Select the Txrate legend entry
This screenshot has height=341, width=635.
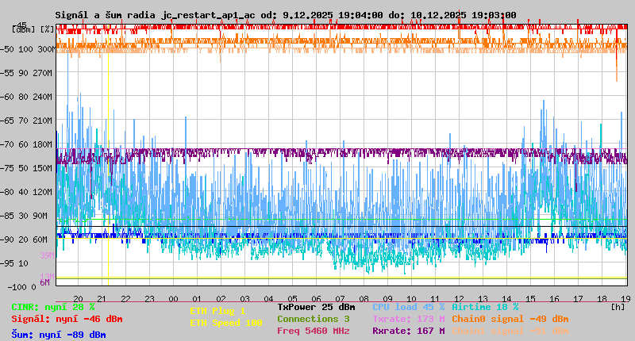pos(408,319)
